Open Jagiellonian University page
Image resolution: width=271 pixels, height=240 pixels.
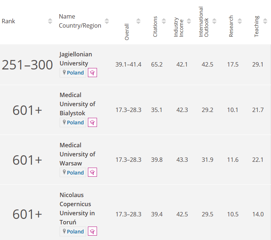click(x=76, y=59)
